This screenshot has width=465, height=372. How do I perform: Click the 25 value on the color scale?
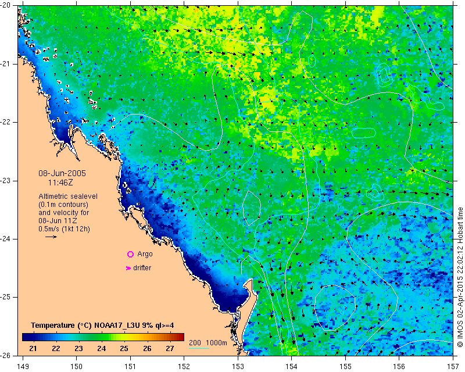[124, 349]
